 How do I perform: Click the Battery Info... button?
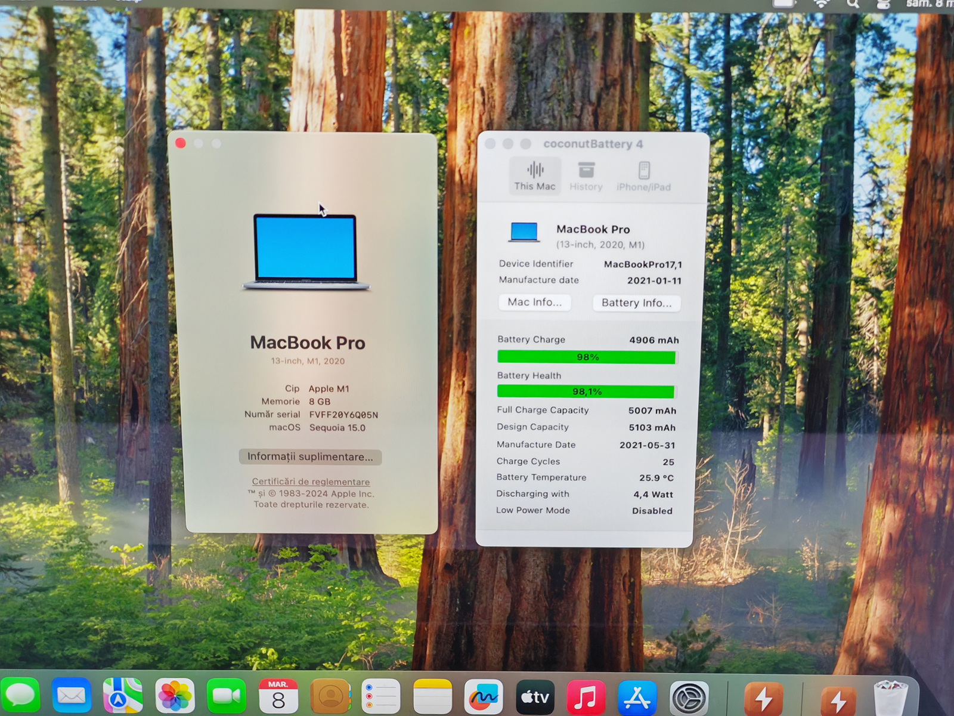click(636, 303)
